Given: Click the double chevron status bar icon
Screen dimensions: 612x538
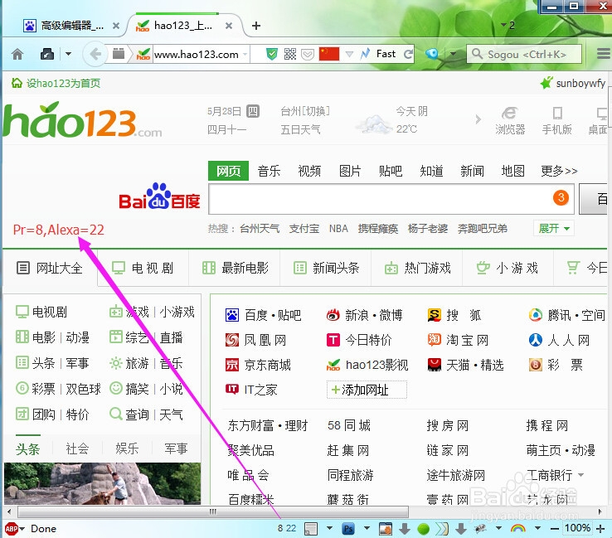Looking at the screenshot, I should pyautogui.click(x=442, y=529).
